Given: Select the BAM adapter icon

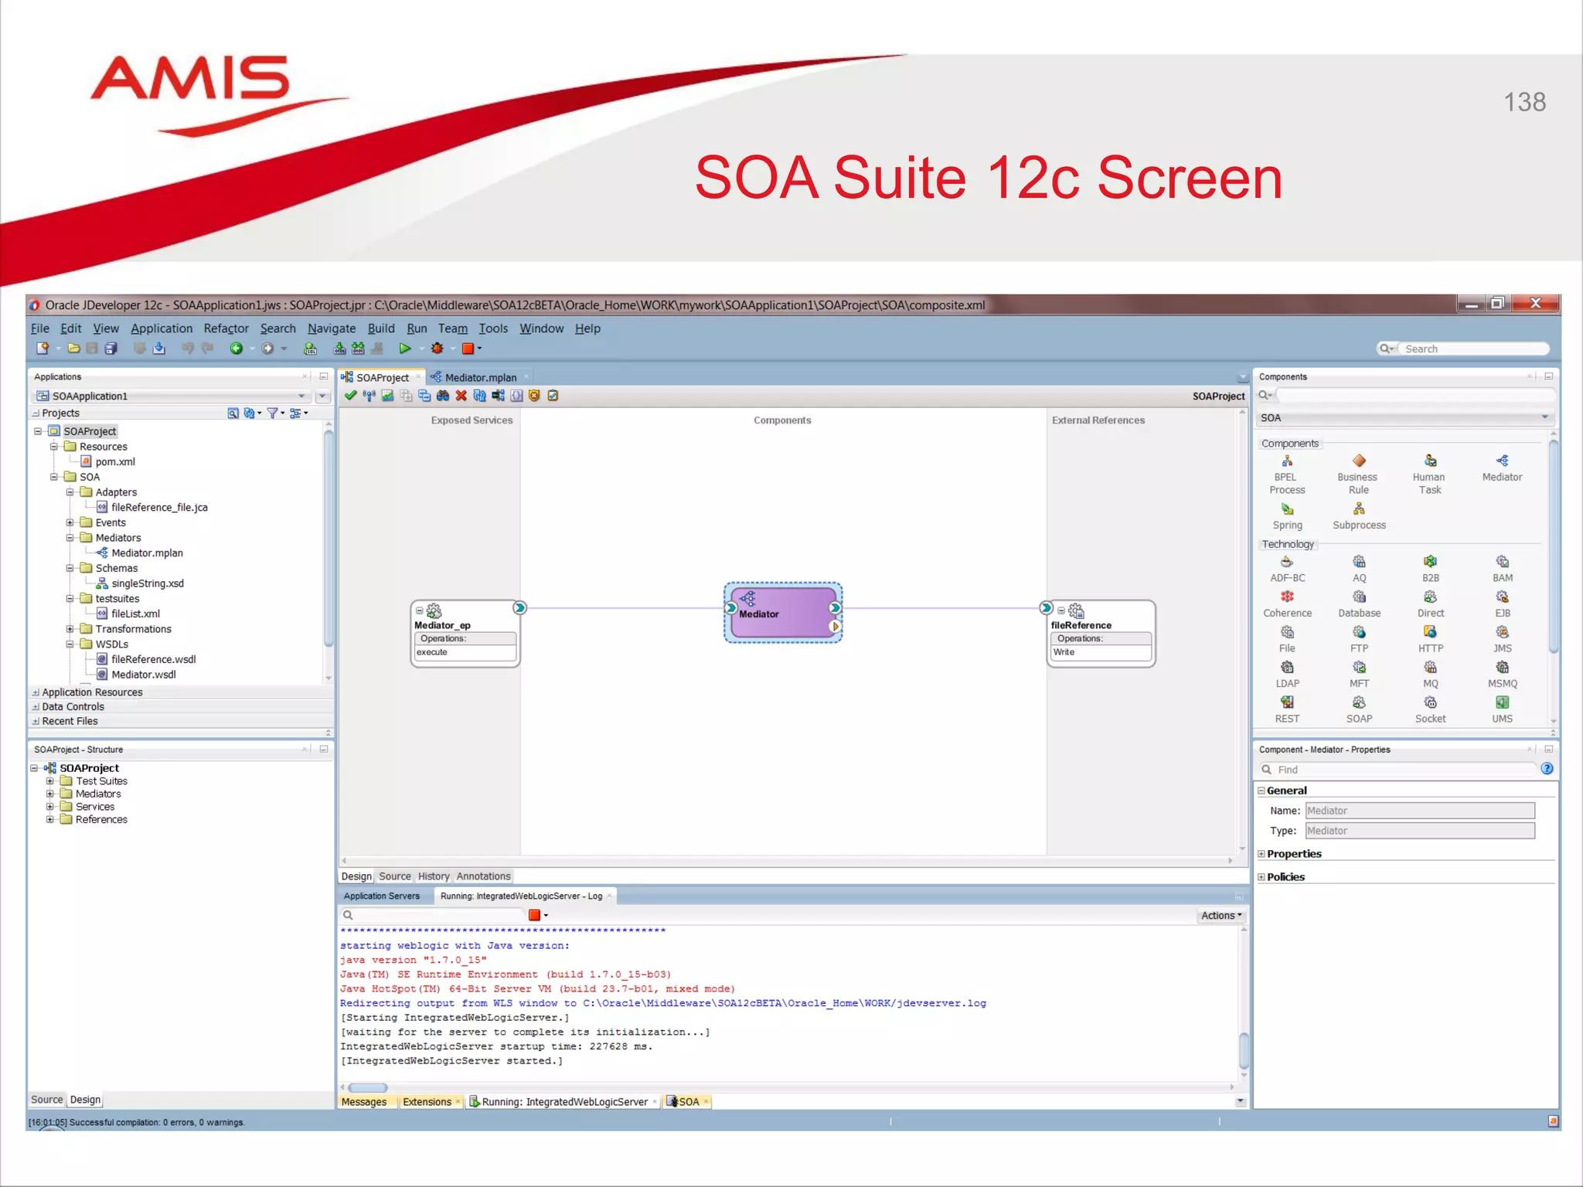Looking at the screenshot, I should tap(1502, 562).
